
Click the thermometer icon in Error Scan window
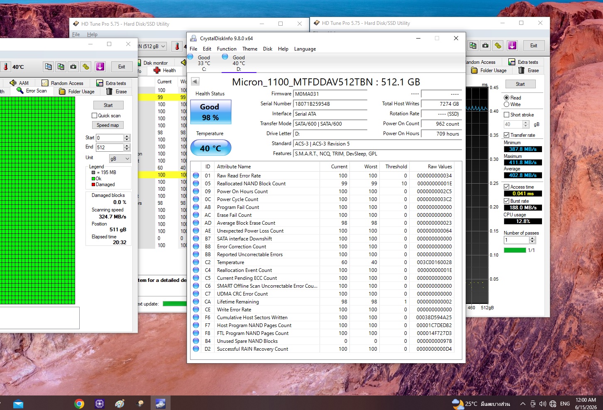coord(6,67)
